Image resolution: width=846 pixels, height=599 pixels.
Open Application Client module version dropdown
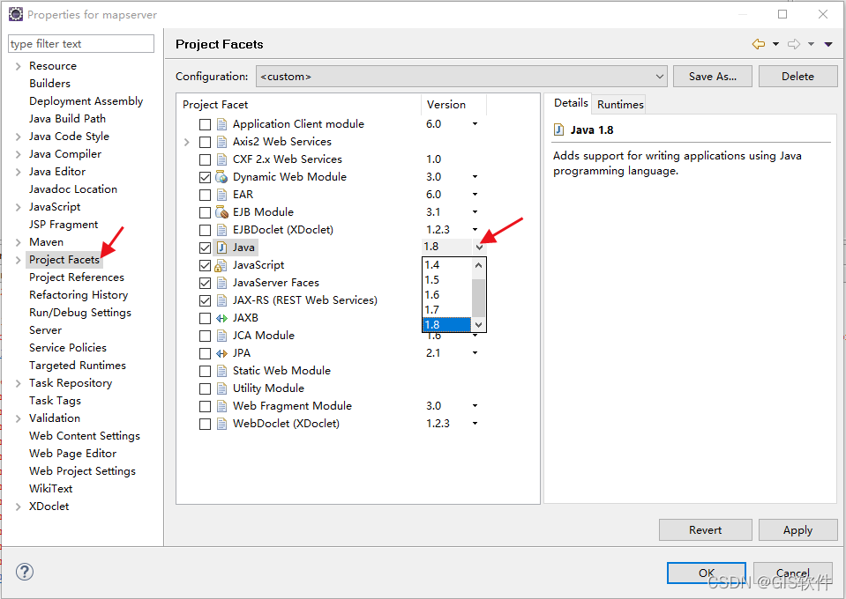(x=475, y=124)
